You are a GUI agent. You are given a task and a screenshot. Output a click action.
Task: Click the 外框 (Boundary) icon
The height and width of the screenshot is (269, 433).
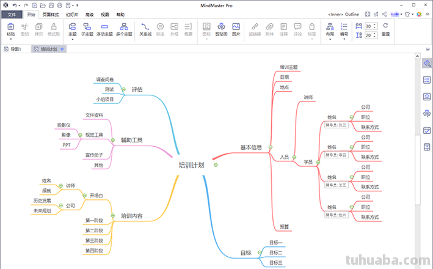click(x=174, y=27)
